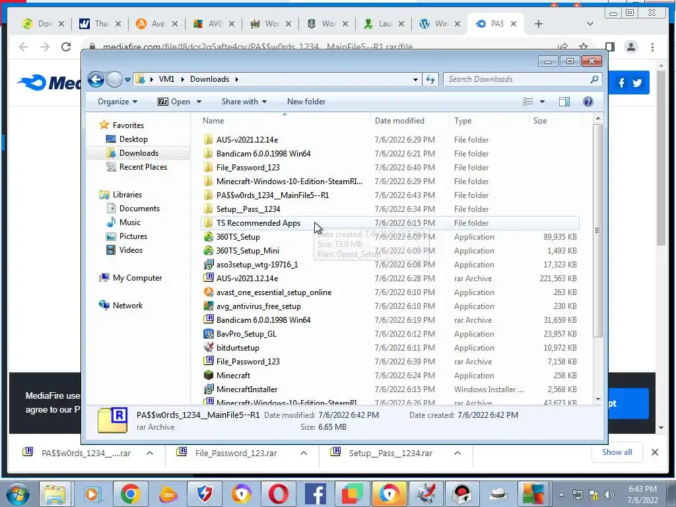Select avast_one_essential_setup_online icon

pos(208,292)
